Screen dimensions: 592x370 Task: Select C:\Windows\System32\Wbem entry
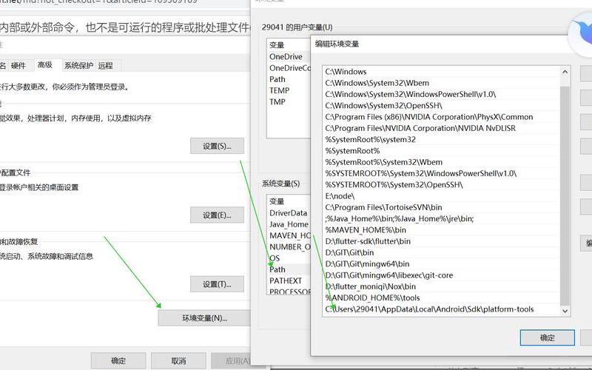point(442,83)
